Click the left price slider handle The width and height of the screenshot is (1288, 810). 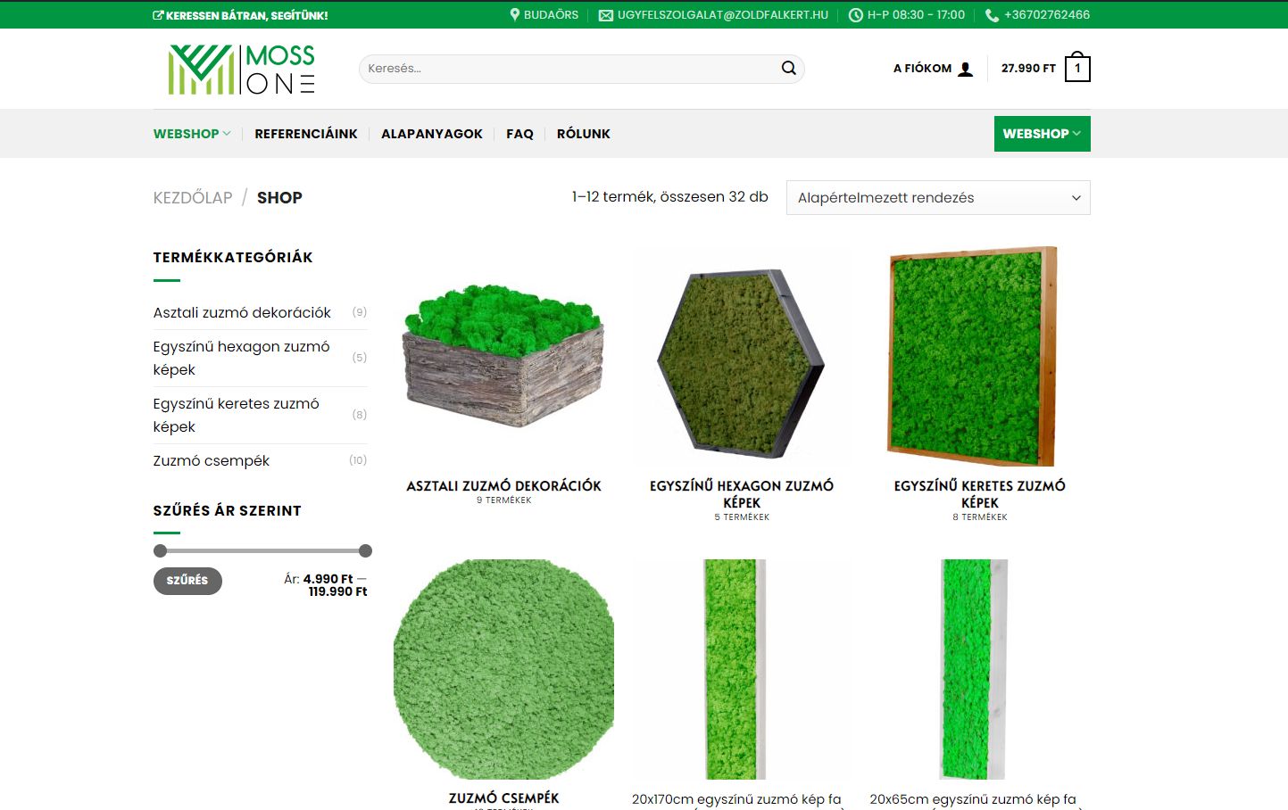pos(161,551)
